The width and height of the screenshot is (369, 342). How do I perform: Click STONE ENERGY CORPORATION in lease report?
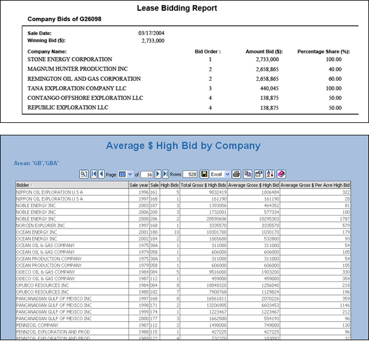click(70, 59)
